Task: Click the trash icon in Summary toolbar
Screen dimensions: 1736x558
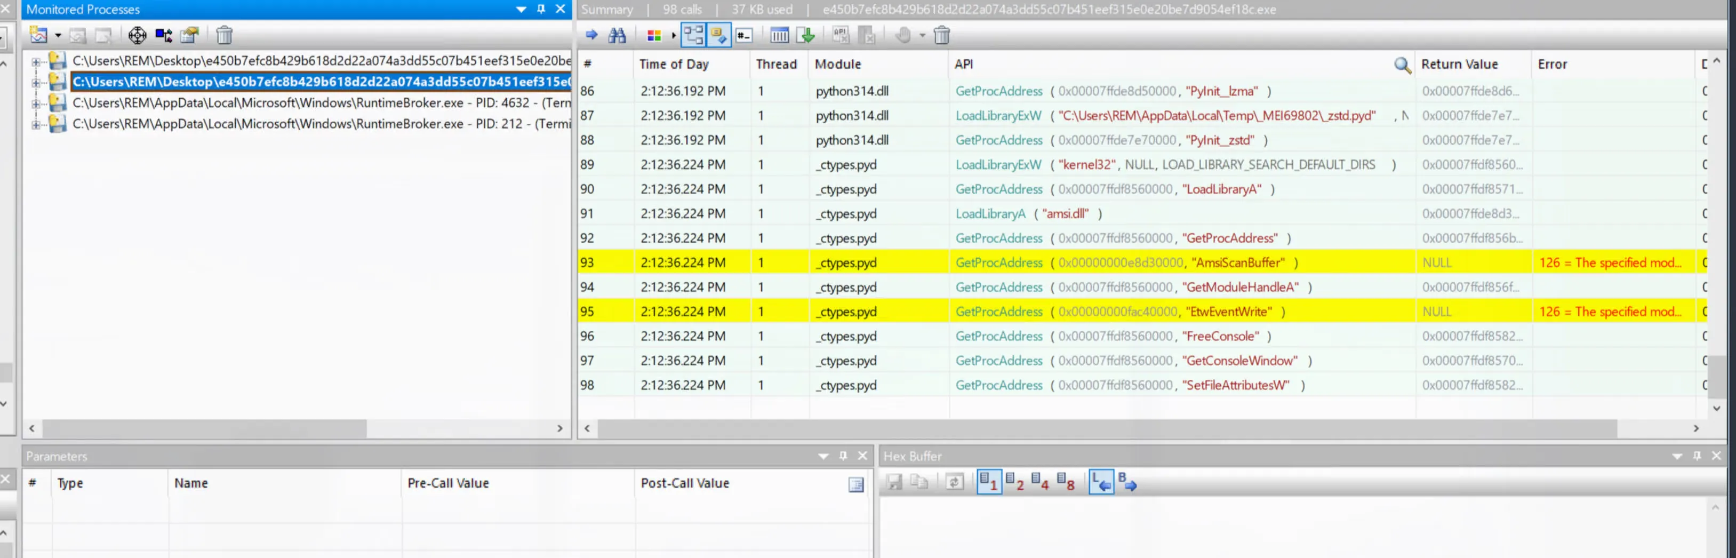Action: click(941, 35)
